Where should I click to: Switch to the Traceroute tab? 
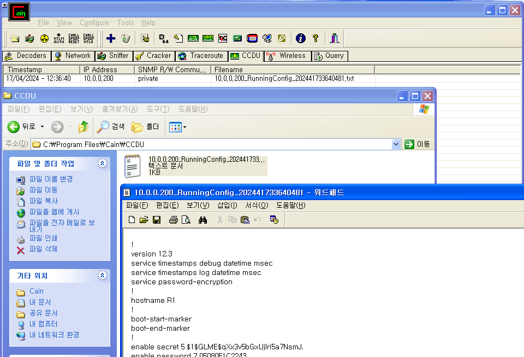pos(201,56)
